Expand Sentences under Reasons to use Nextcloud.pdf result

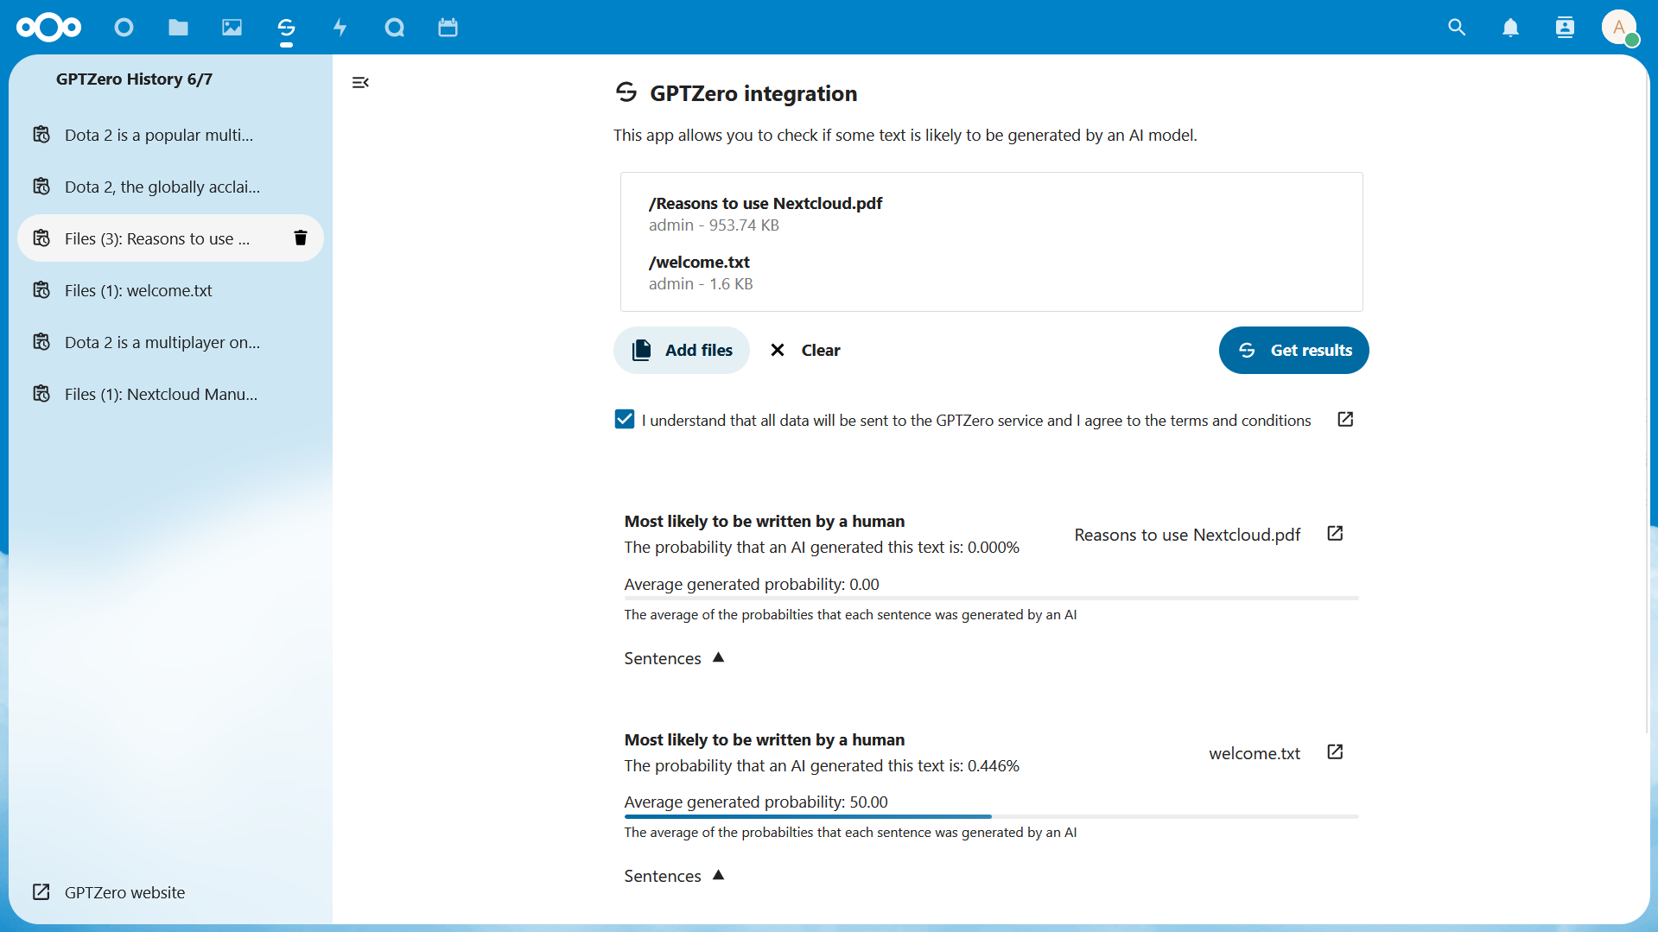tap(675, 658)
